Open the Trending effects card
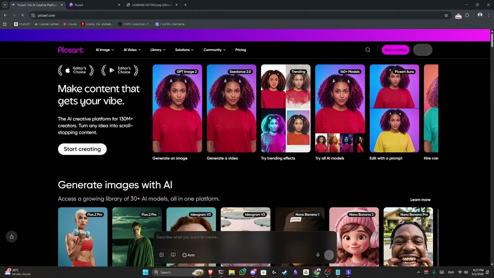 point(286,108)
